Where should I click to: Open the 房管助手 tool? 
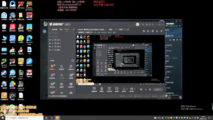point(62,67)
